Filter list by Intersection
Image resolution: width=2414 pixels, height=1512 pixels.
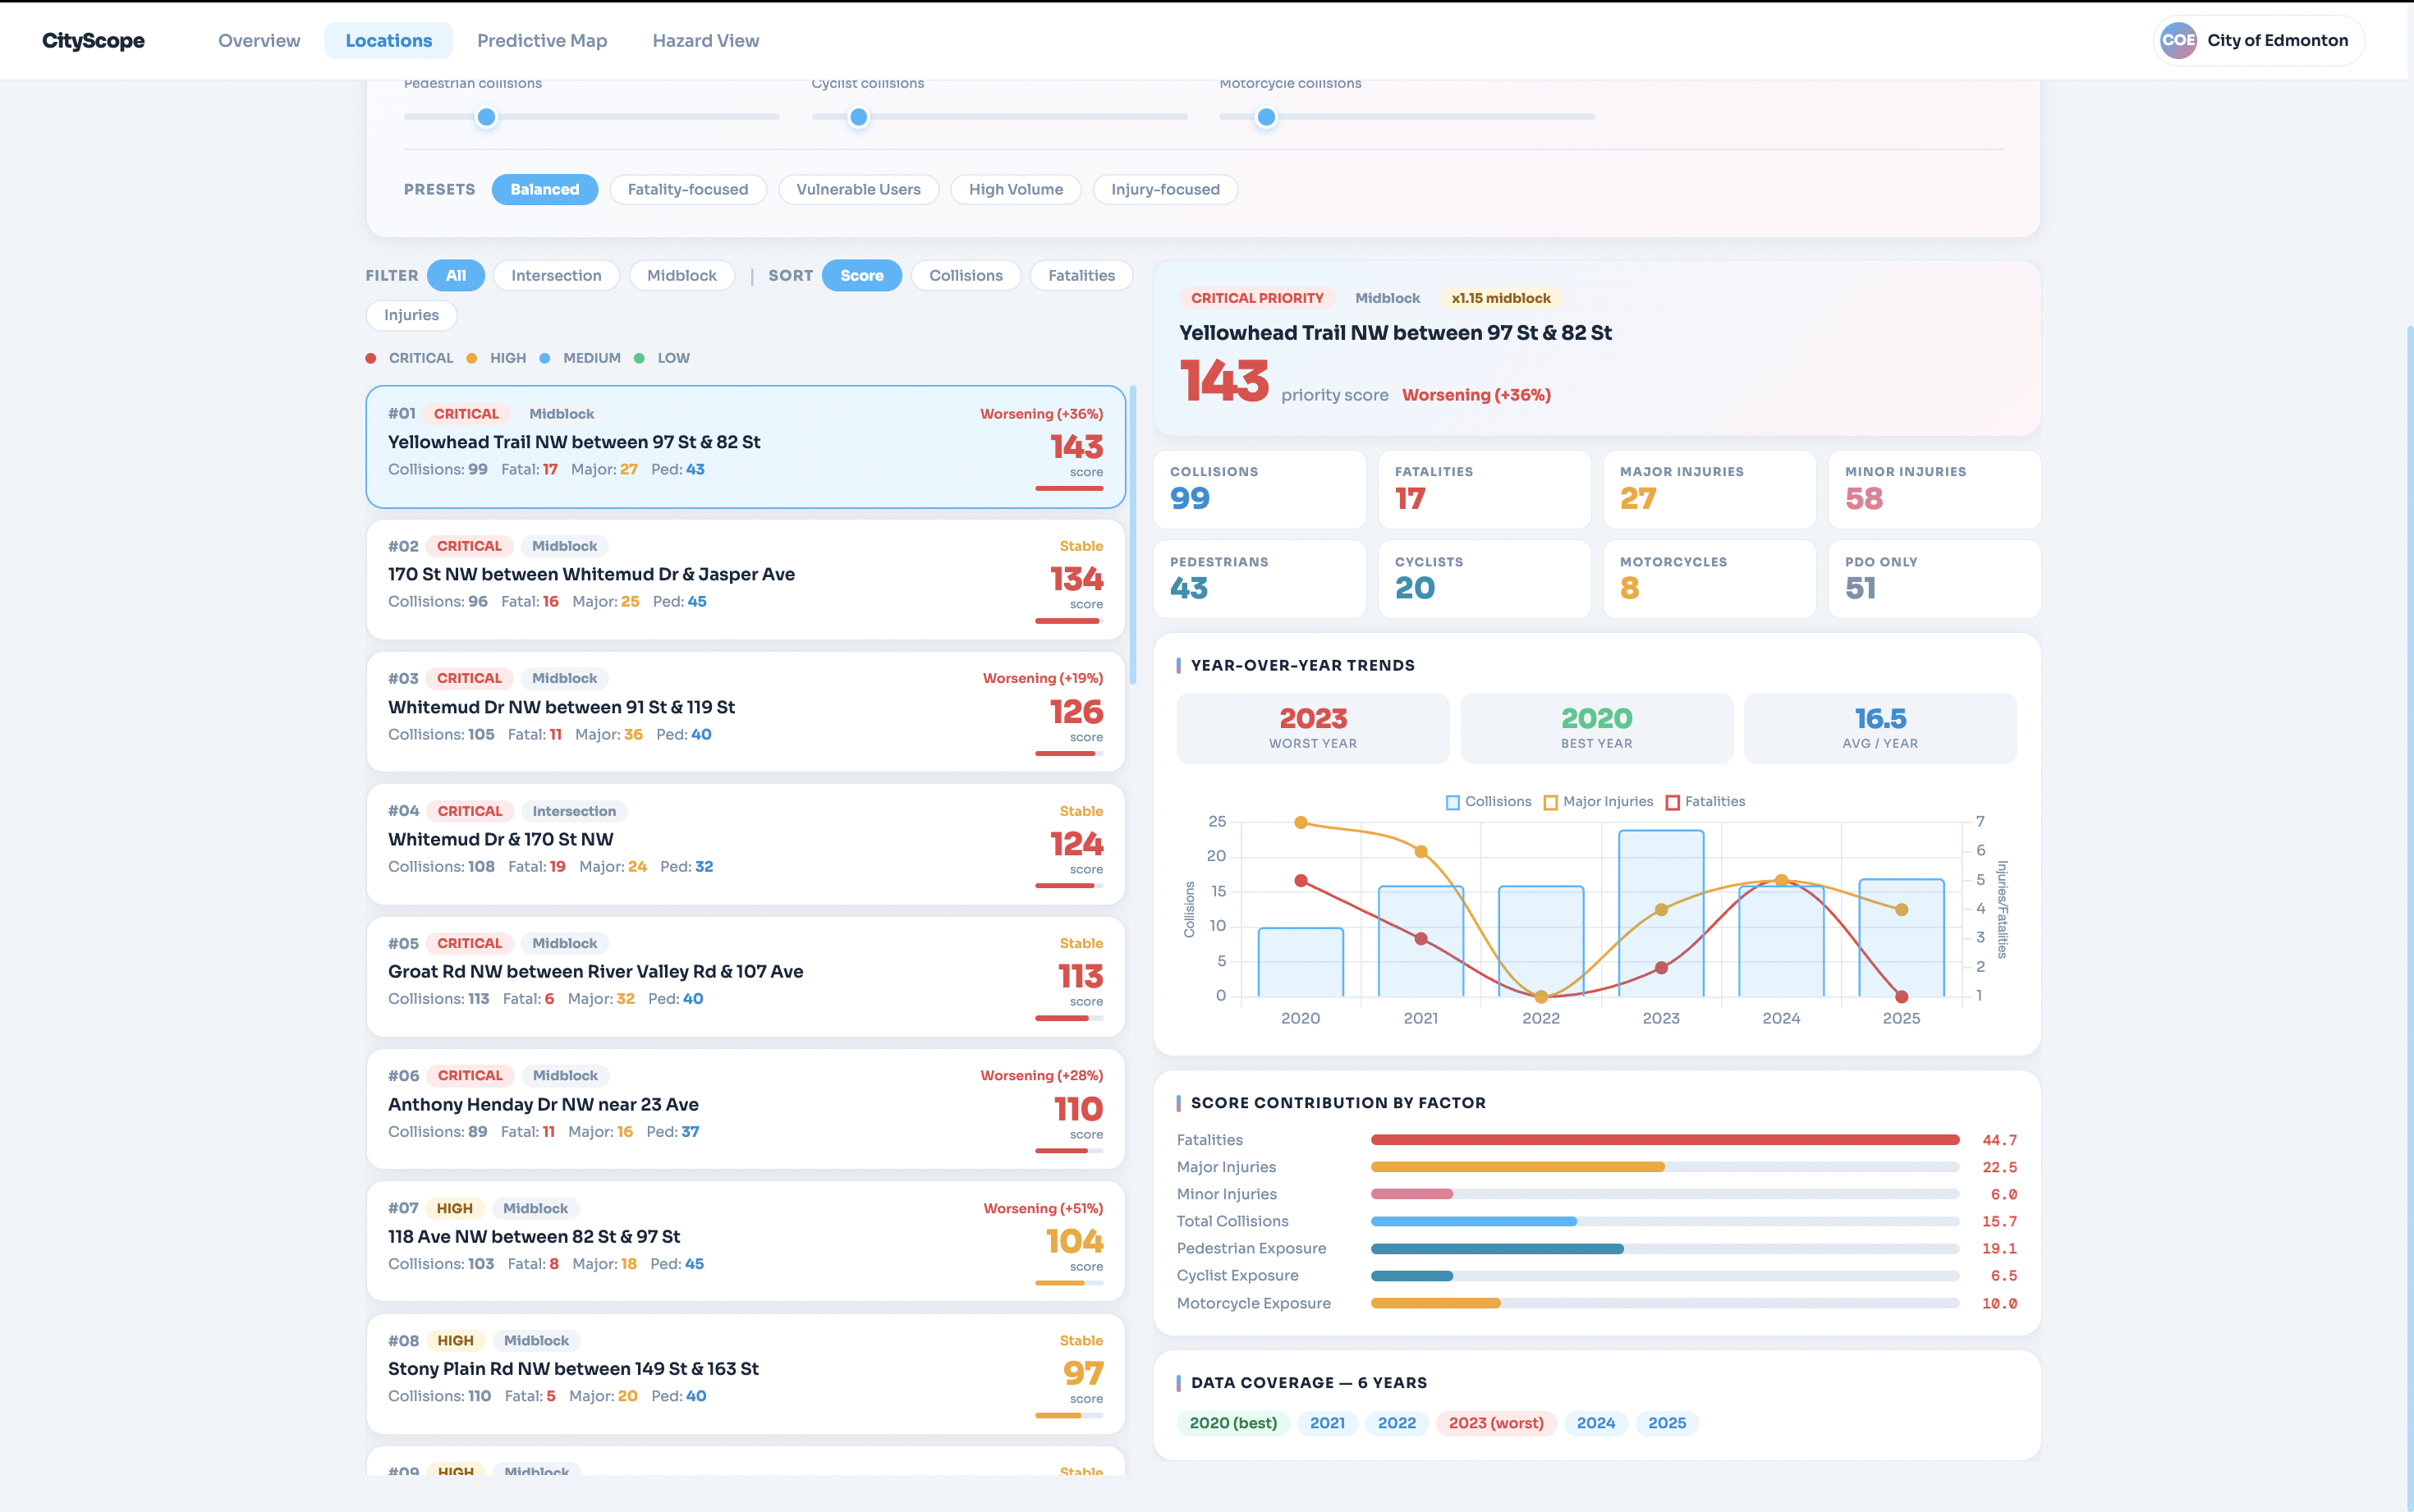(x=556, y=276)
